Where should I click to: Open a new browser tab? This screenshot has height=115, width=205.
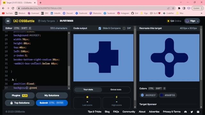[x=40, y=3]
